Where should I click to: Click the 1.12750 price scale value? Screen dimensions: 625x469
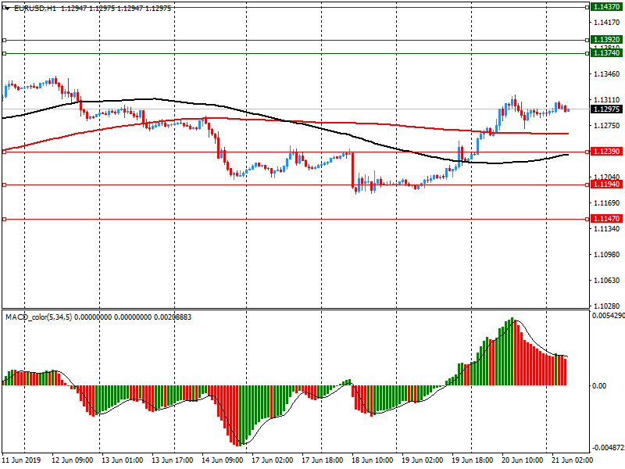[607, 126]
